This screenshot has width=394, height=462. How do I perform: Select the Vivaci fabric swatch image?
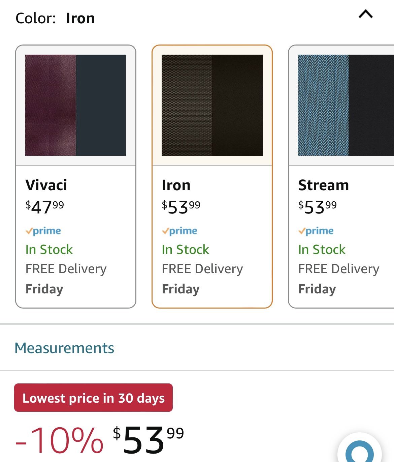pyautogui.click(x=76, y=105)
